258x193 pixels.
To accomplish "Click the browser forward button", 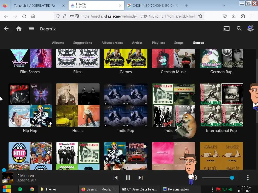I will (x=15, y=16).
